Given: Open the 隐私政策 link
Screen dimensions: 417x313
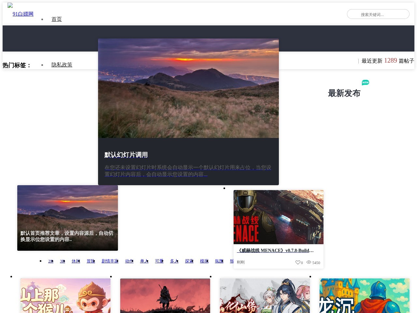Looking at the screenshot, I should (62, 65).
